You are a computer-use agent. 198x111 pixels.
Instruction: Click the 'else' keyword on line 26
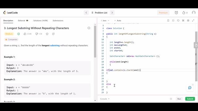(x=109, y=84)
